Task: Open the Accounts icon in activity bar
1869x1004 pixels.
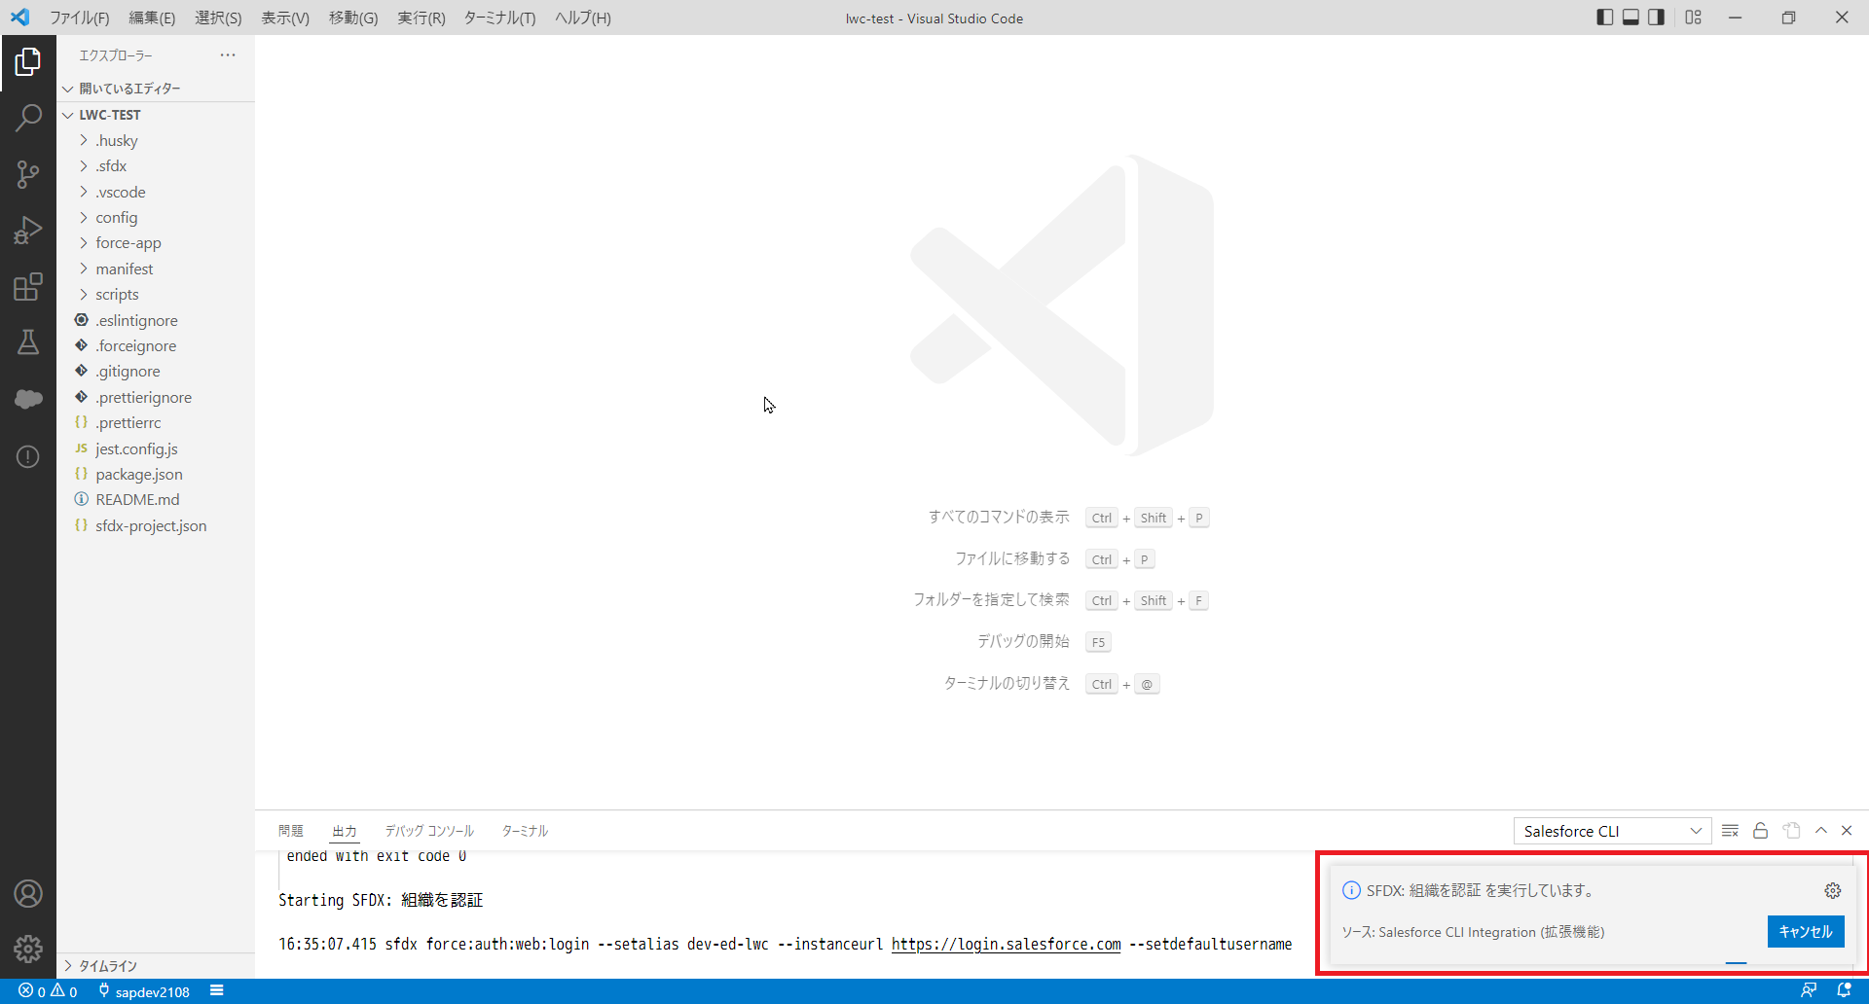Action: coord(28,893)
